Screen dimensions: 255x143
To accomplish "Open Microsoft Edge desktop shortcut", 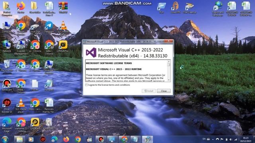I will pos(7,125).
